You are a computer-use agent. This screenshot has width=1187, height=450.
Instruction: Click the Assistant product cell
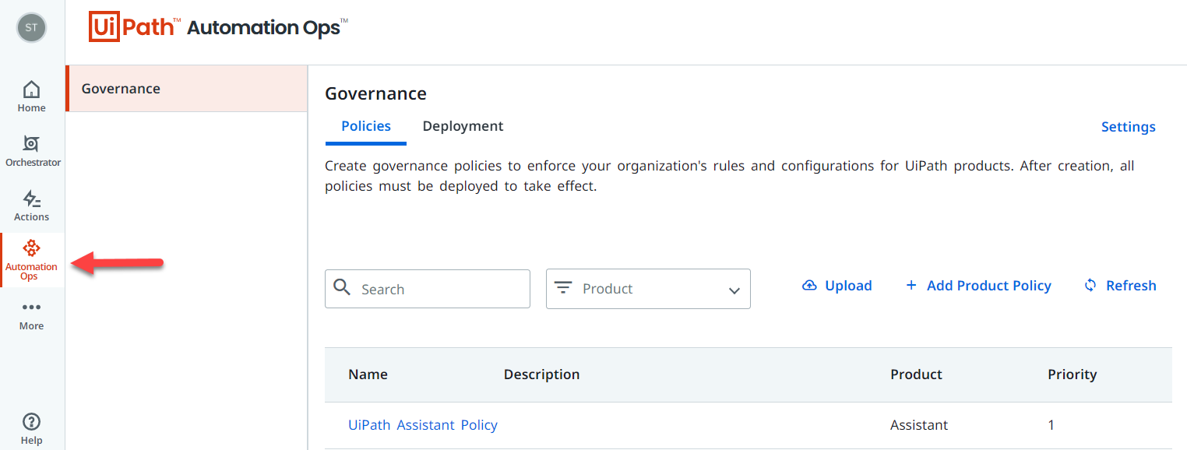click(x=919, y=425)
